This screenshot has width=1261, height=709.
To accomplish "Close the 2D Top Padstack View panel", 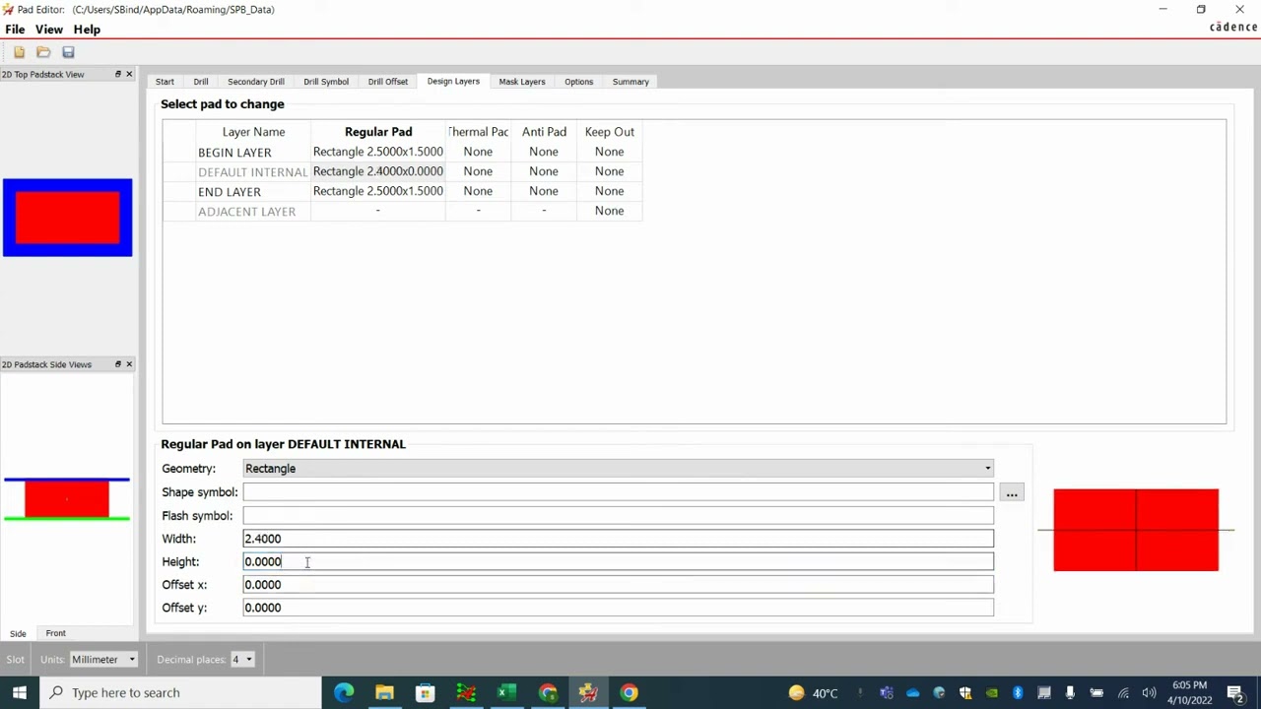I will [129, 74].
